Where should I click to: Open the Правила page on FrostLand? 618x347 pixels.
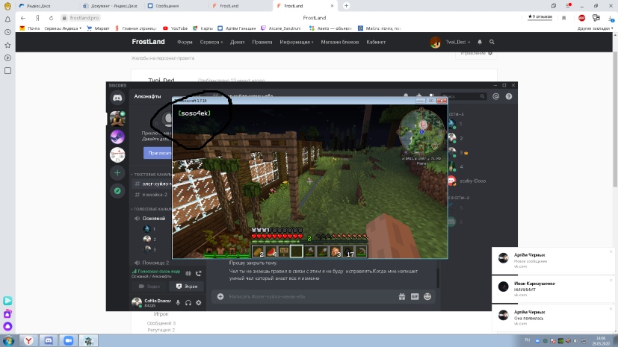click(x=262, y=42)
